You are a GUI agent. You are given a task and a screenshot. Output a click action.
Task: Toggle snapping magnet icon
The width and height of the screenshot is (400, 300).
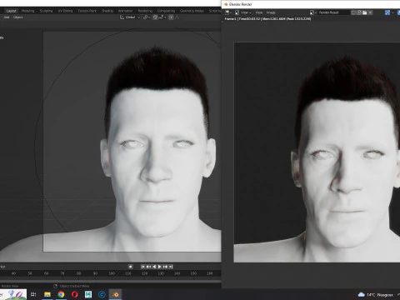155,17
